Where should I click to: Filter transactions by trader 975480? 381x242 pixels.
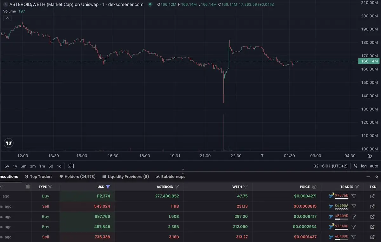(x=354, y=227)
